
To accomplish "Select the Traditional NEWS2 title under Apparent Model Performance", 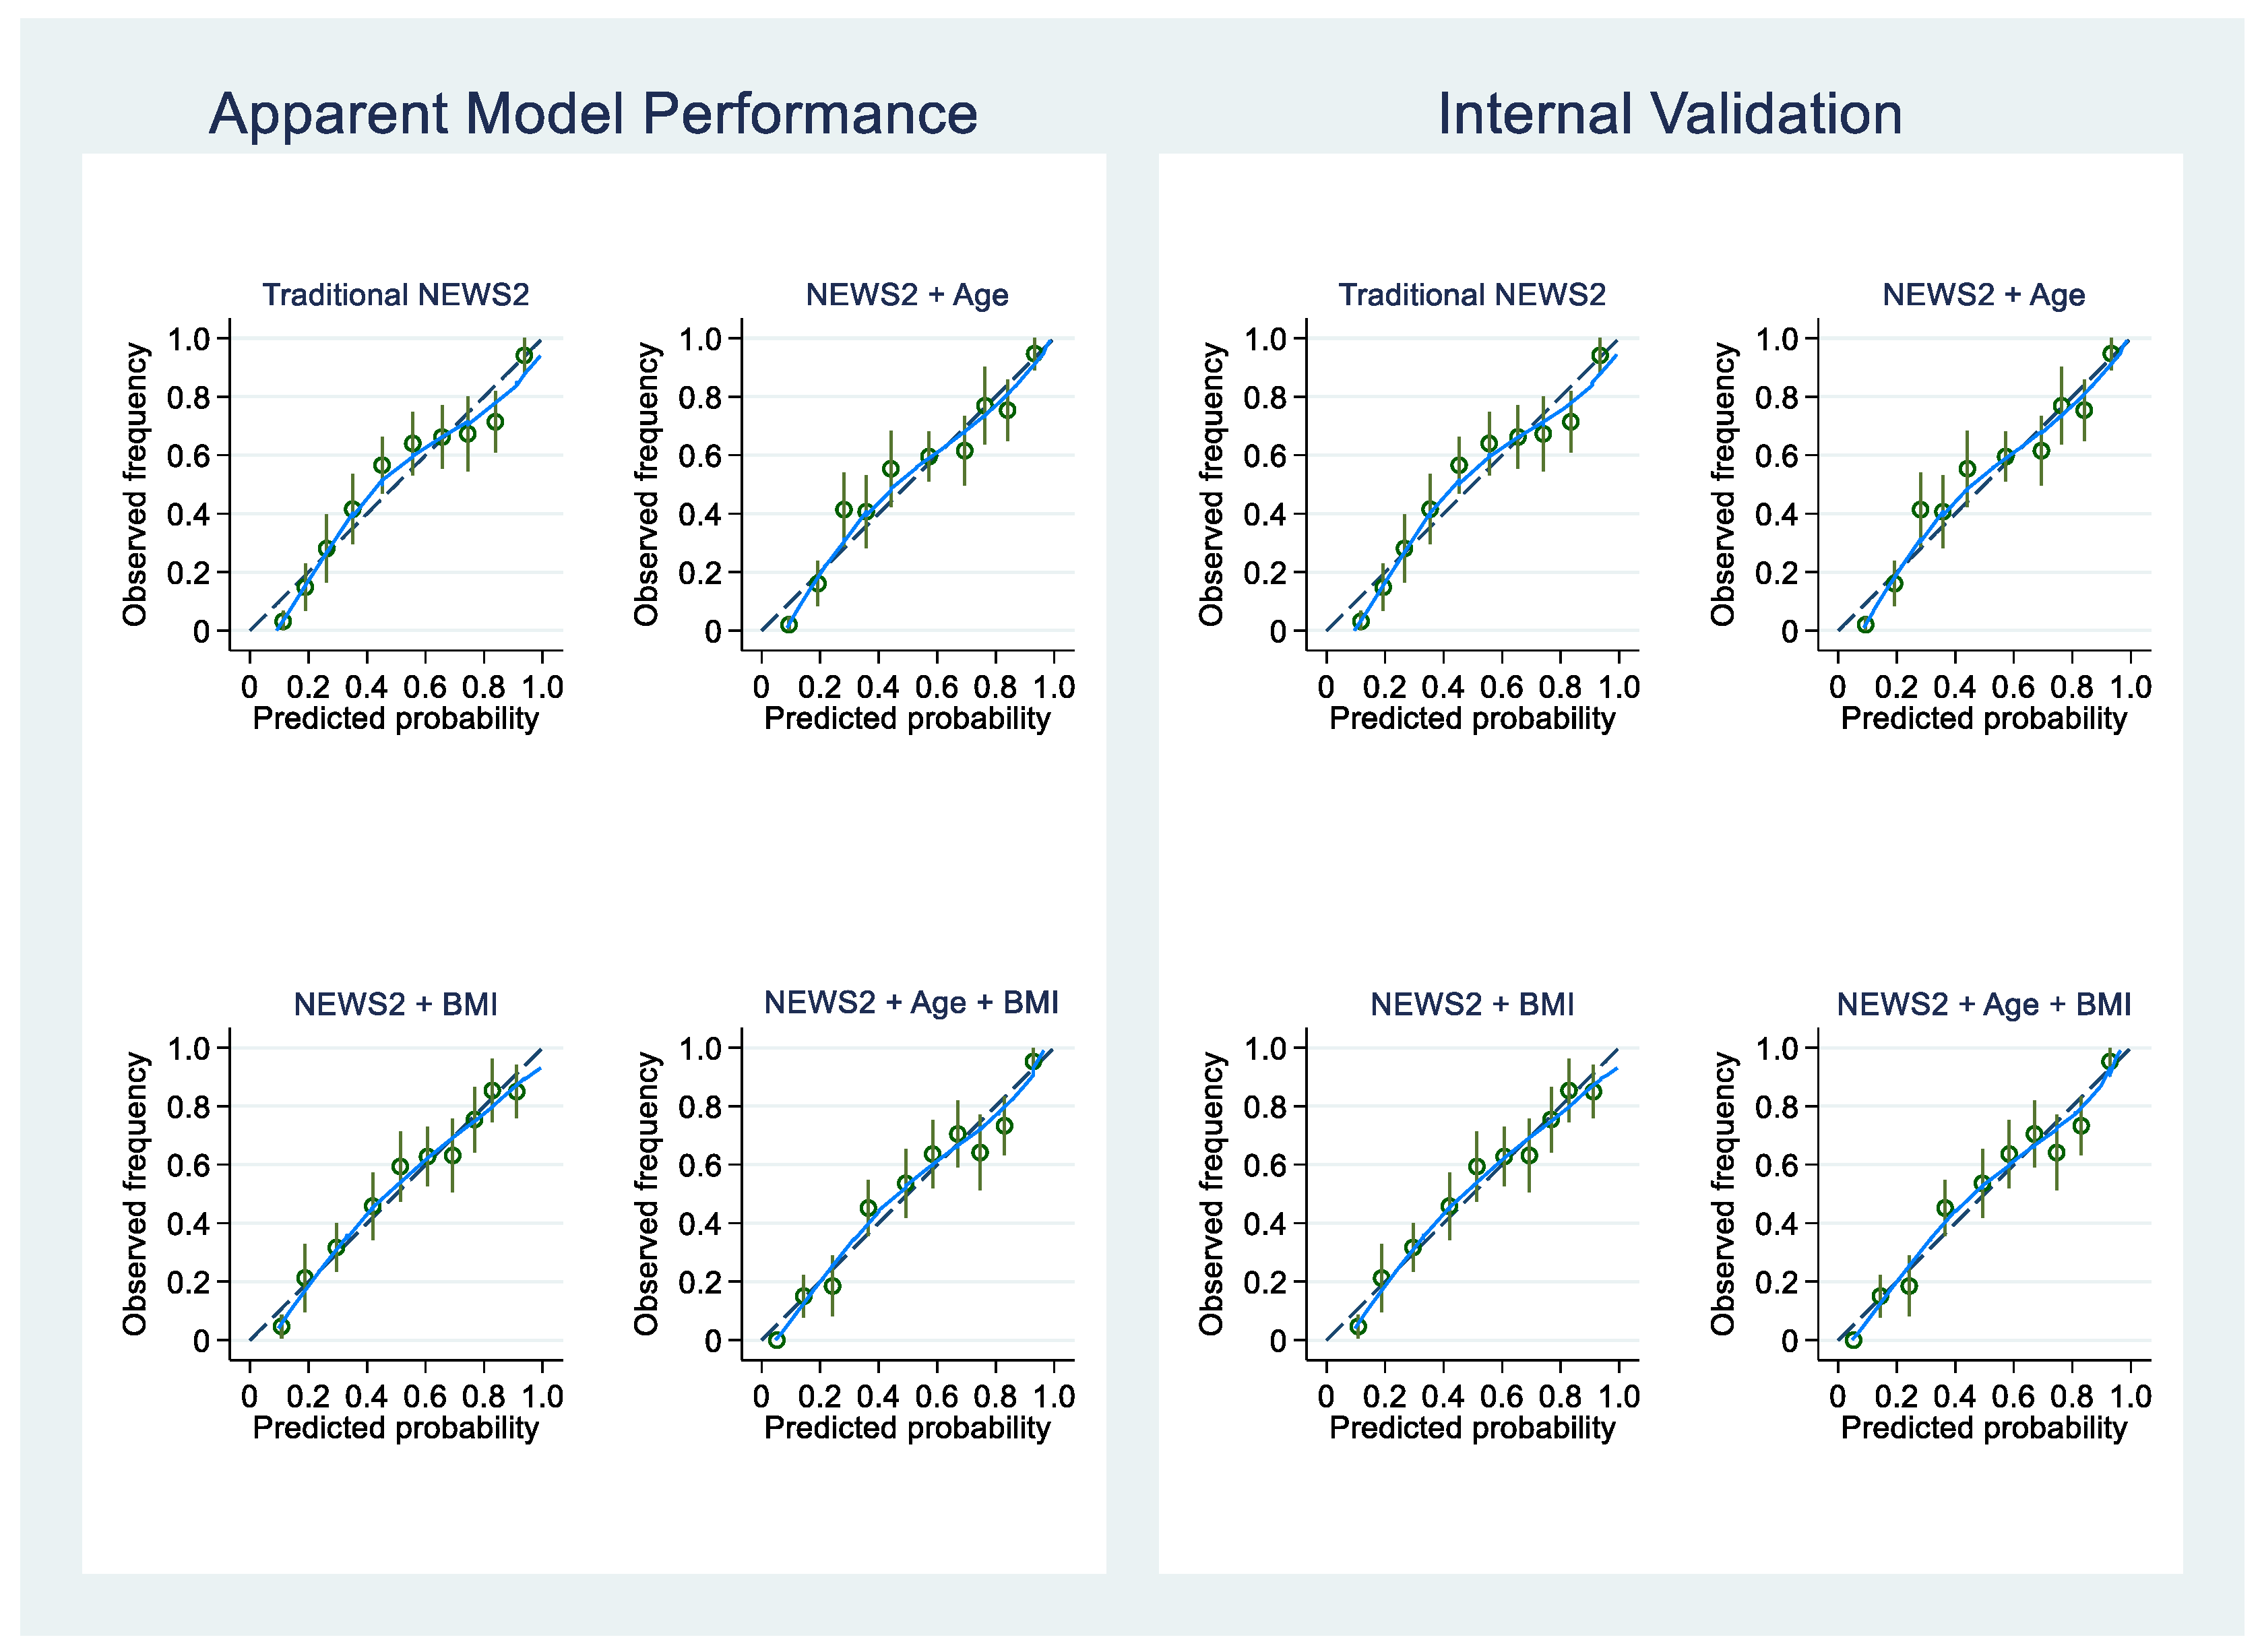I will click(x=395, y=294).
